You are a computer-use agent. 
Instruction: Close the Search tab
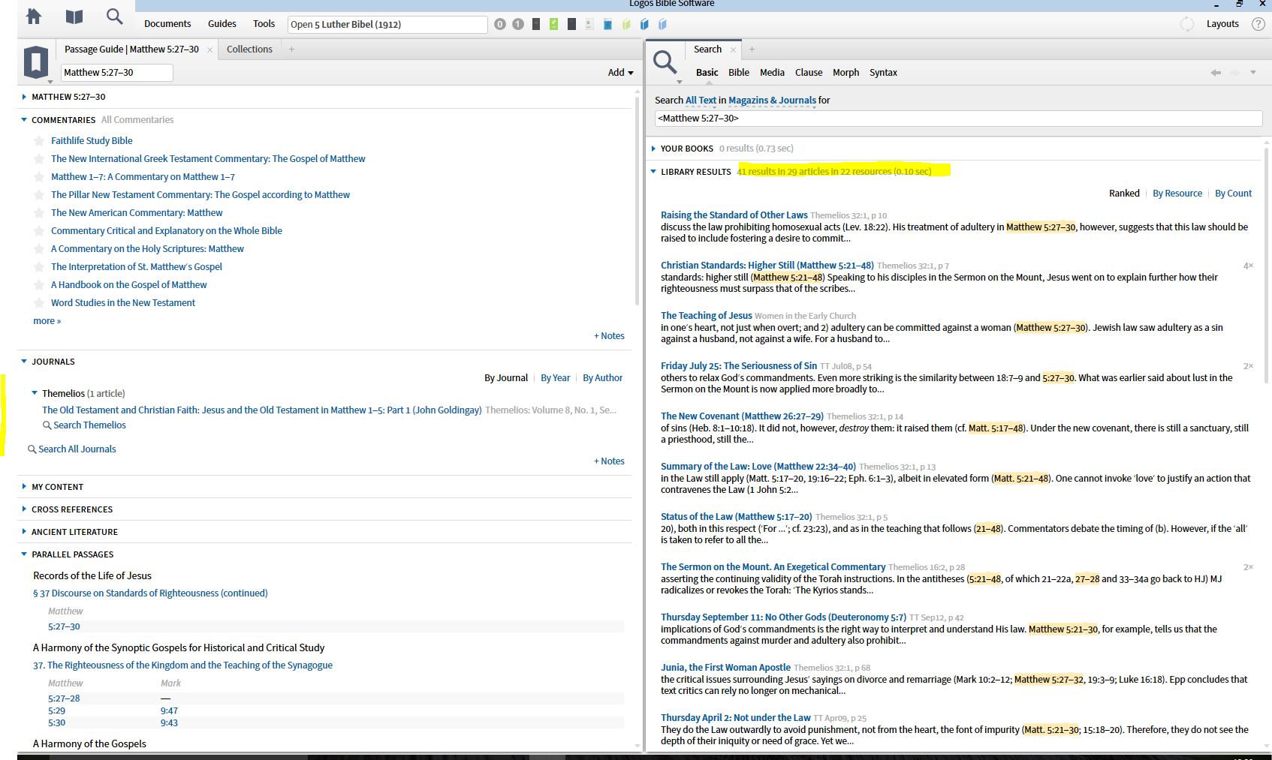coord(734,50)
